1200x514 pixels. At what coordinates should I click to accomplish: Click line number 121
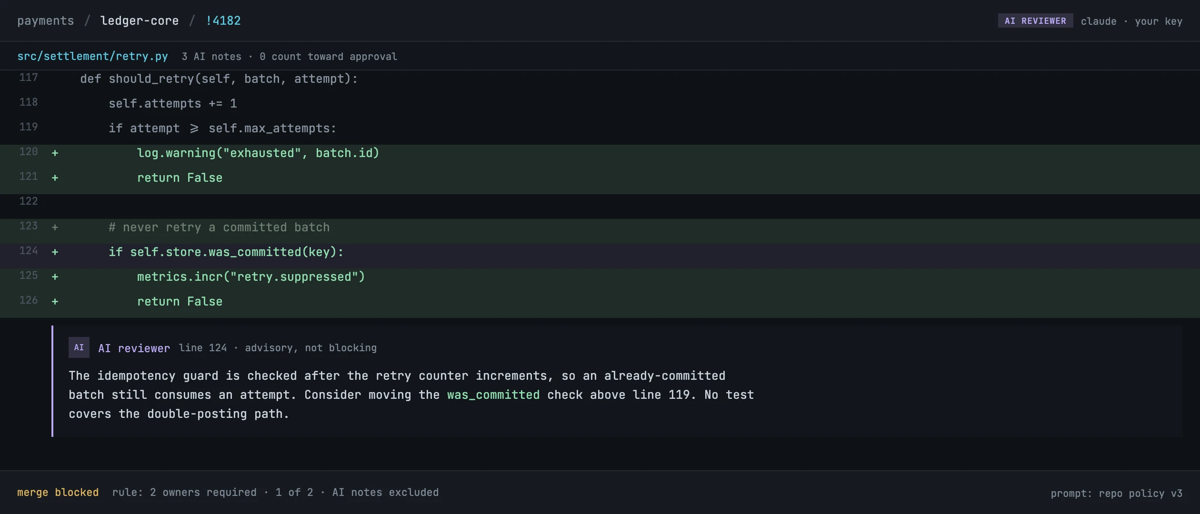click(29, 177)
